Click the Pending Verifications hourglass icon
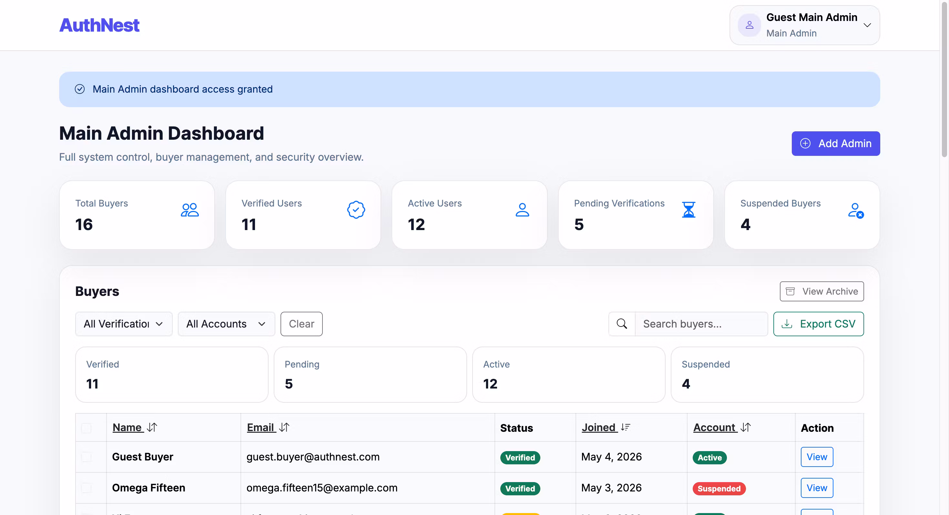 click(688, 210)
